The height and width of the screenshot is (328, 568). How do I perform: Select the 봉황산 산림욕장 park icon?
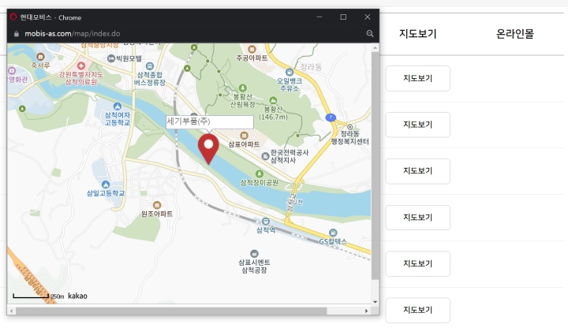[x=243, y=88]
